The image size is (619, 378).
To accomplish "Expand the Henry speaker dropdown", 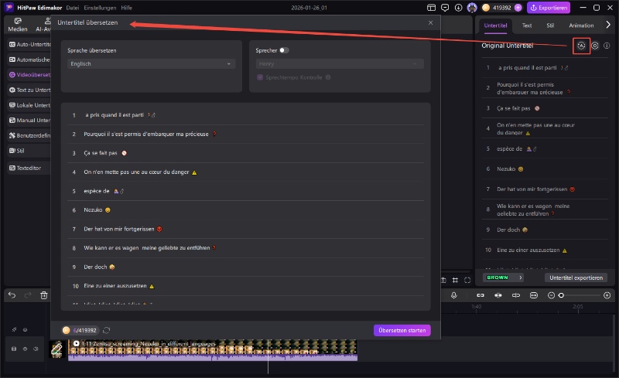I will (340, 64).
